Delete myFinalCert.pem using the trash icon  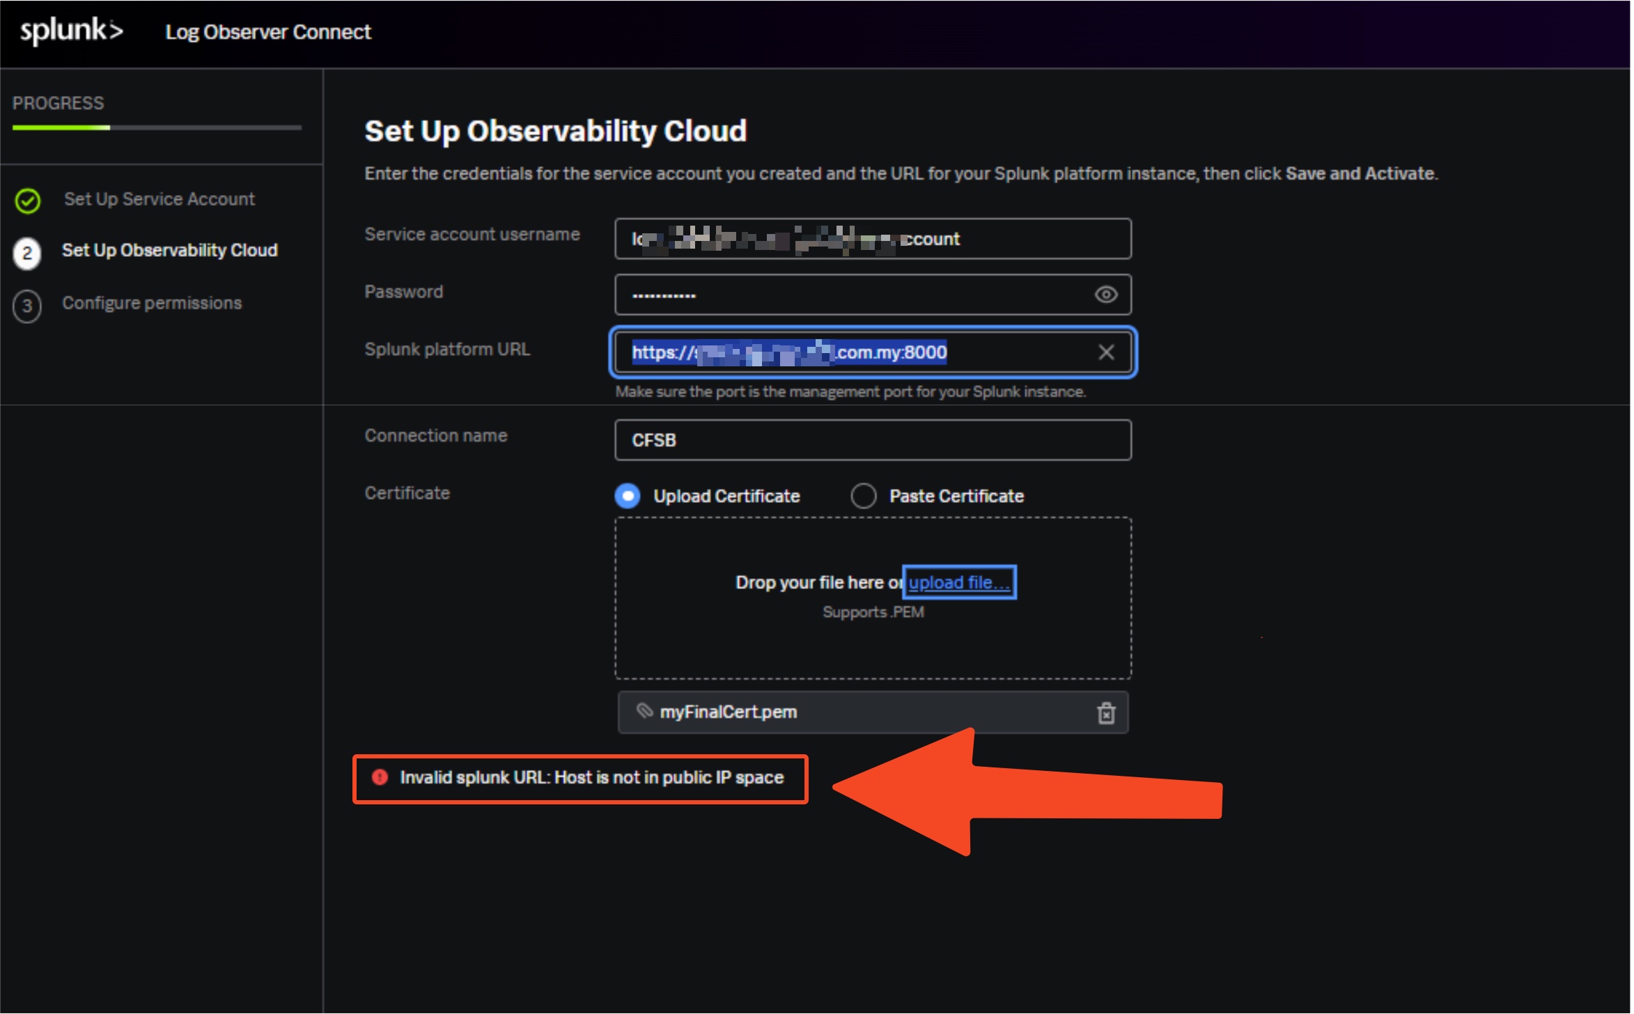pos(1107,712)
